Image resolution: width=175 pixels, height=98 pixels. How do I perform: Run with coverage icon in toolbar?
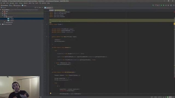coord(166,5)
